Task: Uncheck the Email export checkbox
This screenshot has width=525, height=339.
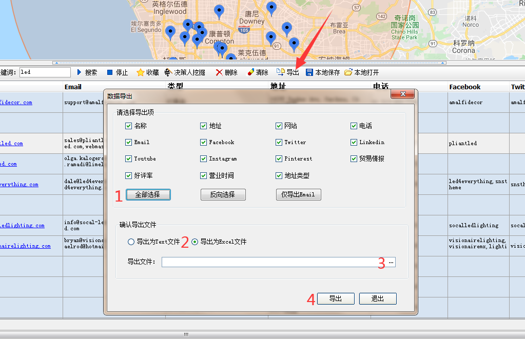Action: (129, 143)
